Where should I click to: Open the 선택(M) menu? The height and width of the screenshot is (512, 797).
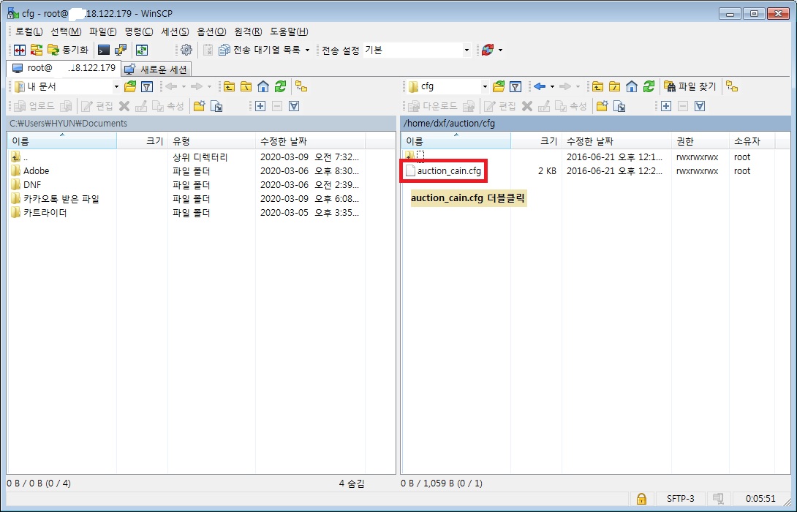66,31
